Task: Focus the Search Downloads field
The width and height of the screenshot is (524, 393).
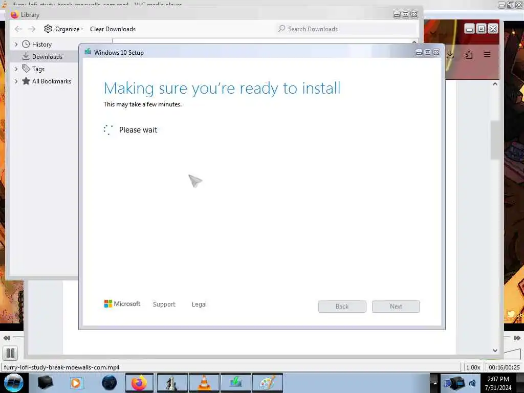Action: tap(346, 29)
